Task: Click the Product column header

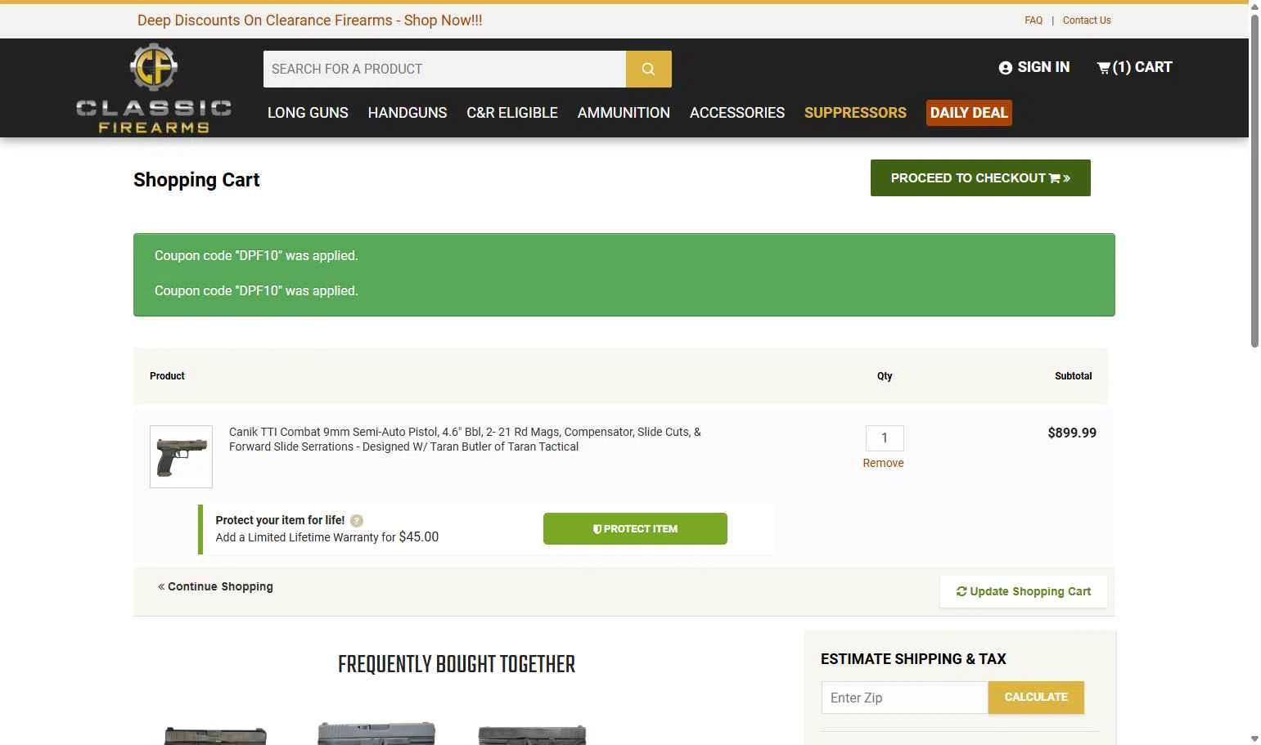Action: click(x=167, y=376)
